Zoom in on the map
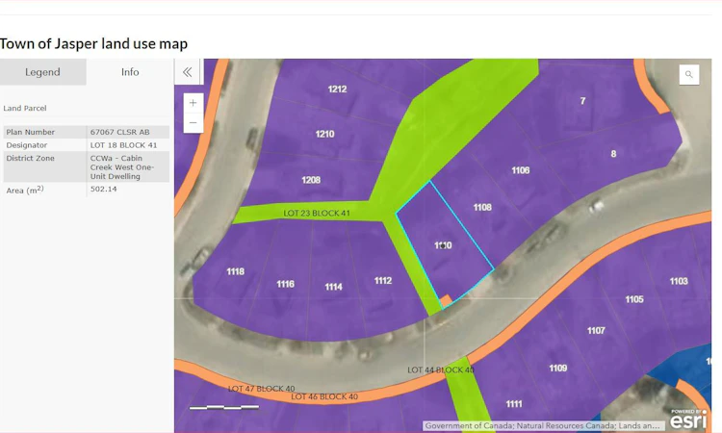This screenshot has width=722, height=433. pos(193,103)
